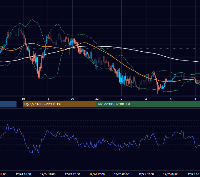Click the "6" hour label on chart axis
Image resolution: width=200 pixels, height=177 pixels.
(195, 99)
